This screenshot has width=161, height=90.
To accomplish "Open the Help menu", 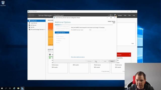I will click(x=134, y=15).
